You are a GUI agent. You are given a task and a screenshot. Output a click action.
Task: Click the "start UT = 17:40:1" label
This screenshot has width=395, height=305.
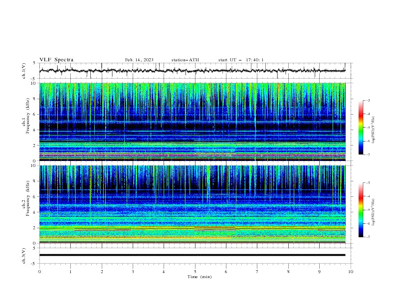(241, 60)
